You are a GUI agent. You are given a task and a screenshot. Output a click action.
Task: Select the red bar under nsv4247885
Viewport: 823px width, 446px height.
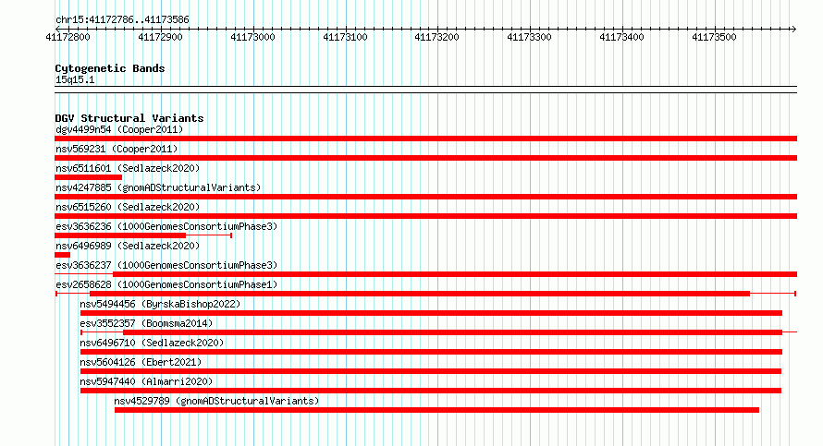click(x=425, y=197)
